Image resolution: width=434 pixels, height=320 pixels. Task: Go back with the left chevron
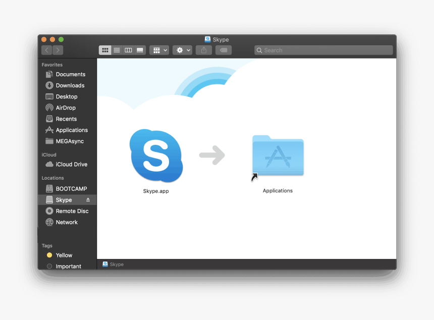pos(47,50)
